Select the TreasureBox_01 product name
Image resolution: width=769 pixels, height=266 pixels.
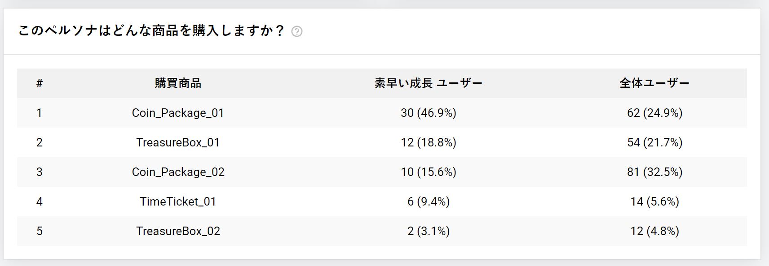pyautogui.click(x=178, y=142)
